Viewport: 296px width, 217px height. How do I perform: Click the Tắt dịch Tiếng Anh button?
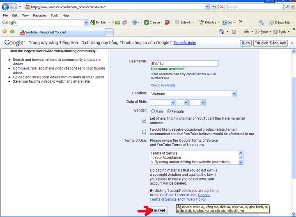(x=271, y=43)
